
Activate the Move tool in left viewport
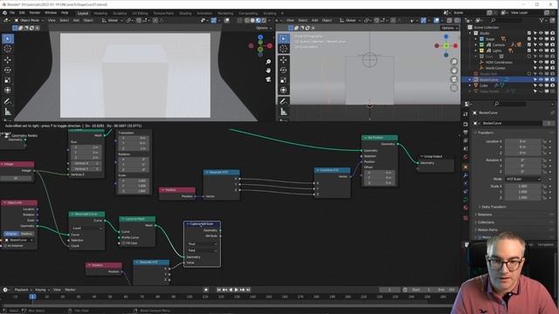click(8, 60)
